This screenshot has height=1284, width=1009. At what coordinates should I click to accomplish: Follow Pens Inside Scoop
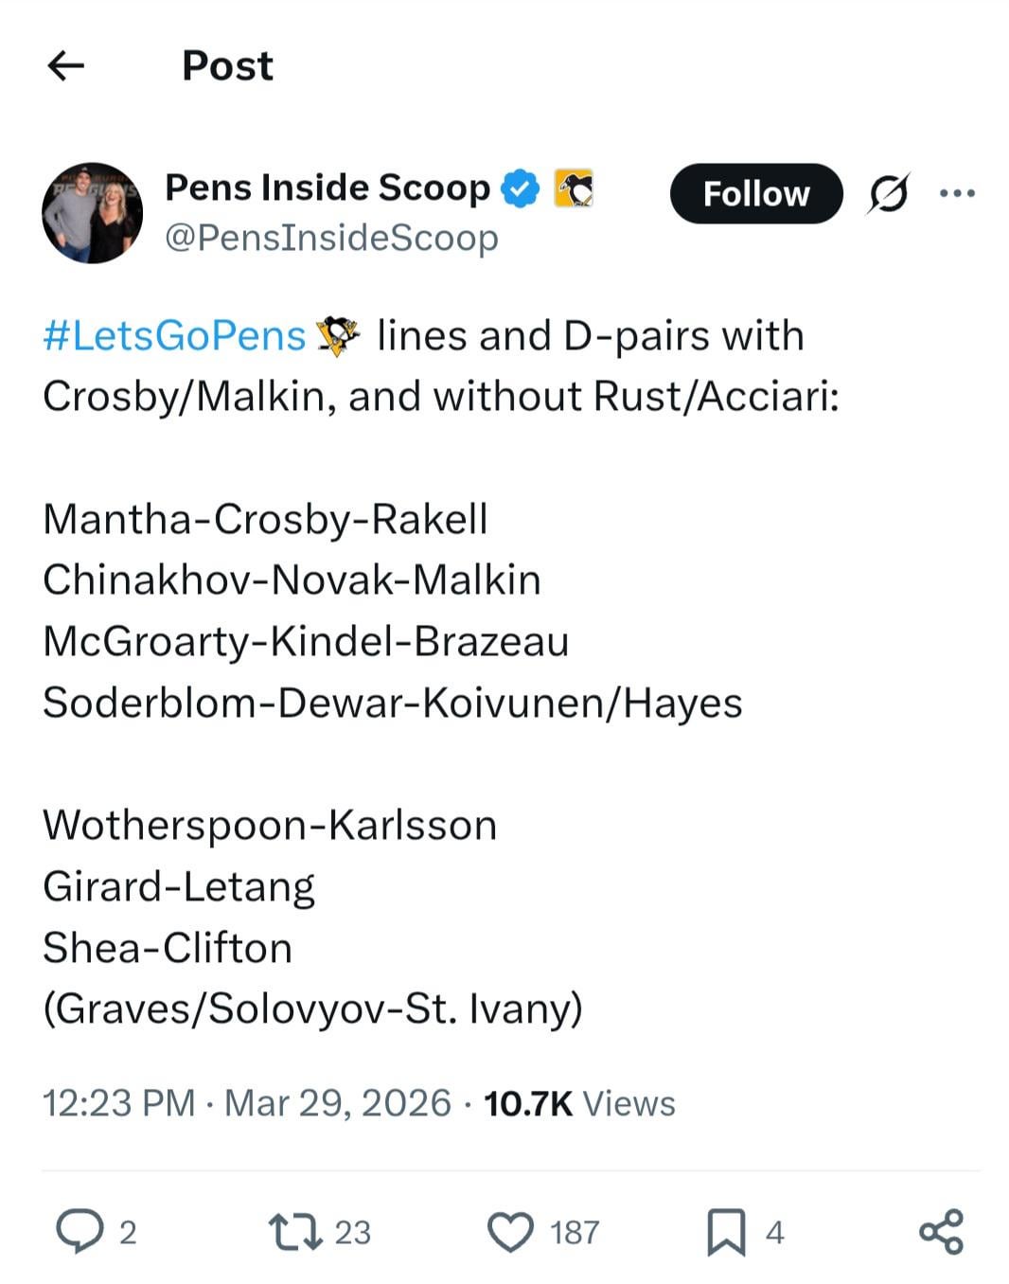click(x=755, y=193)
